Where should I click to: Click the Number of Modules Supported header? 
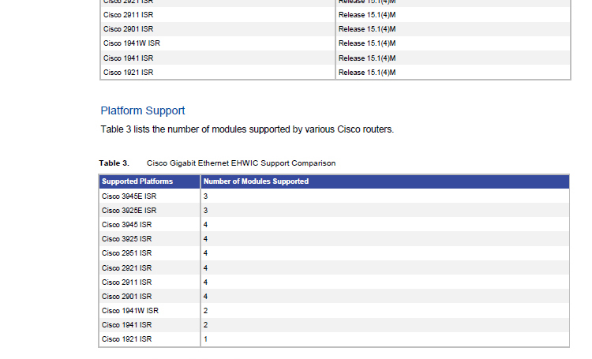coord(256,181)
